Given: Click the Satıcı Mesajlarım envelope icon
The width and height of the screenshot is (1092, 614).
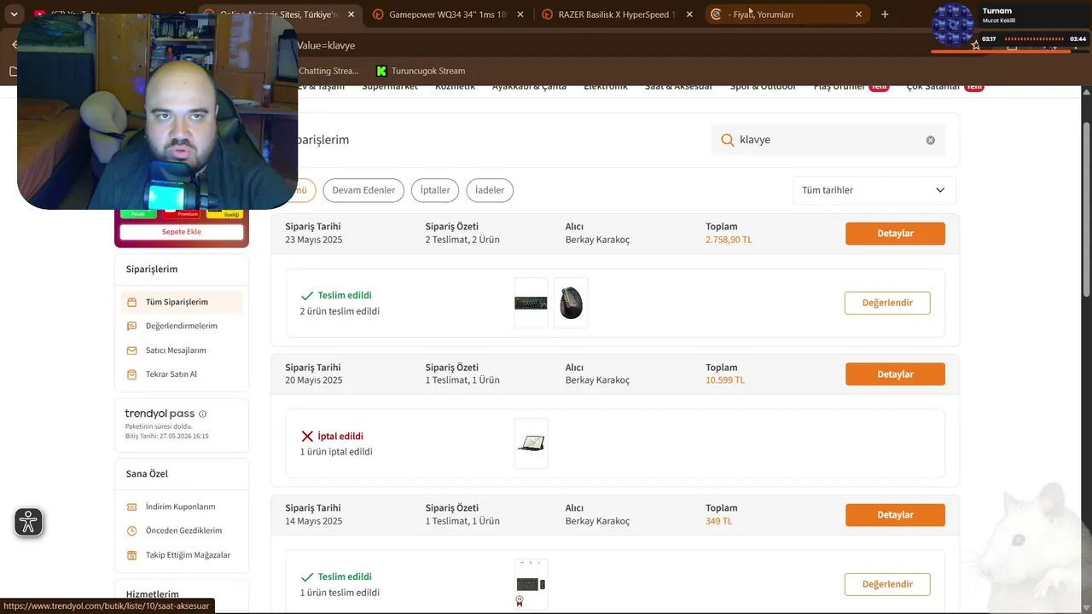Looking at the screenshot, I should click(131, 350).
